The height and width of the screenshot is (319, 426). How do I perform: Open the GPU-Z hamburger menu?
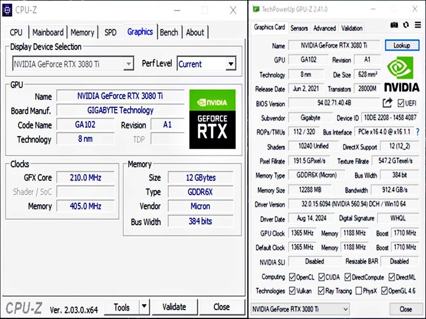(418, 25)
